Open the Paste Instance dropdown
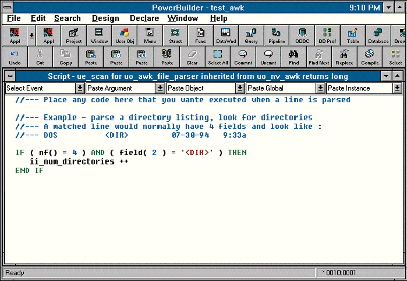Viewport: 407px width, 281px height. [397, 88]
